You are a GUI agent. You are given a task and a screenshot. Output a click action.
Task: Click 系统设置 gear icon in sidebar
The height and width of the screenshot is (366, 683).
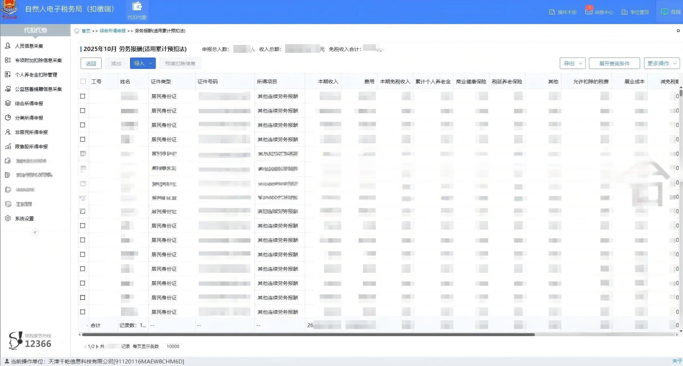coord(8,218)
